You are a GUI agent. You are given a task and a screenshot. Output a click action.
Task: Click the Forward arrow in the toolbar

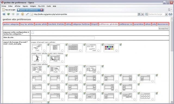pos(13,14)
